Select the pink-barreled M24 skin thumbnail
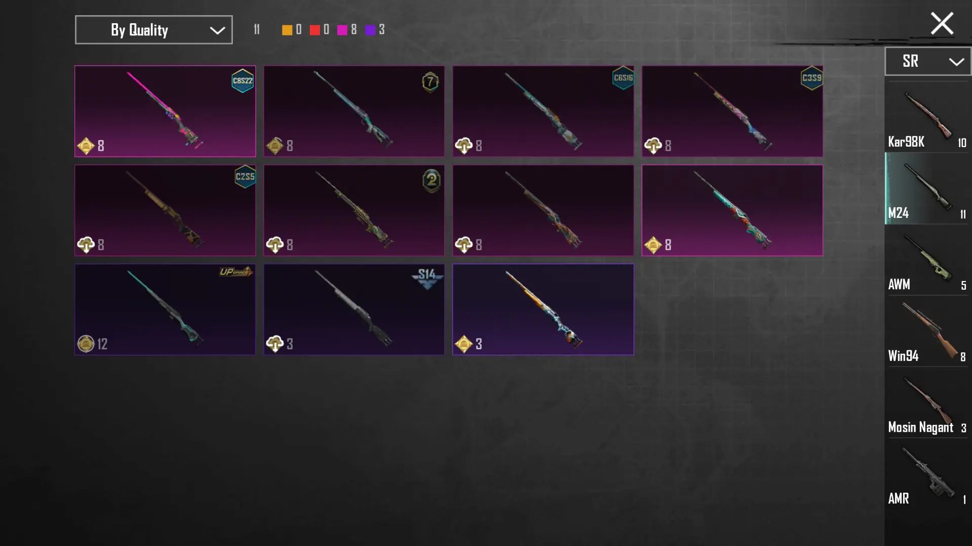The image size is (972, 546). tap(165, 111)
